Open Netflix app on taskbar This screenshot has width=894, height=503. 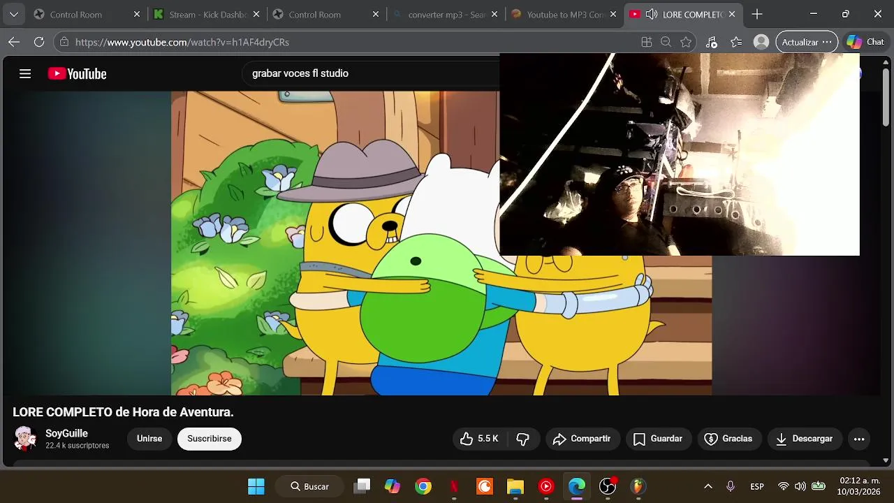(454, 486)
